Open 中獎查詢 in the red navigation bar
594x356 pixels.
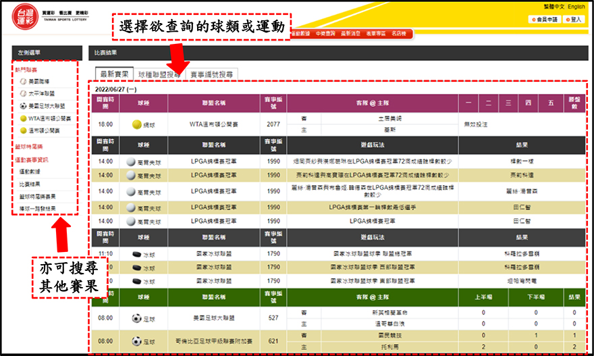click(326, 33)
